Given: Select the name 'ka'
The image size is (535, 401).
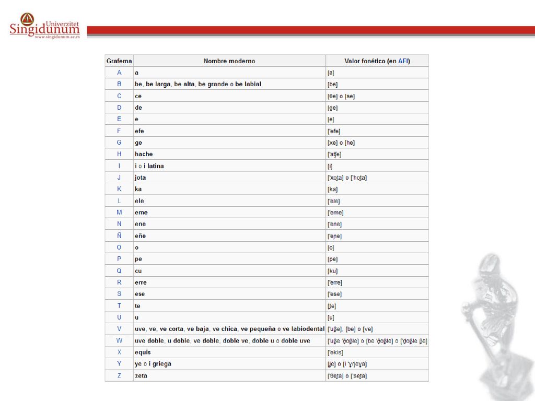Looking at the screenshot, I should 138,189.
